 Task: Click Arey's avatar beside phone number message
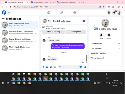[x=44, y=60]
